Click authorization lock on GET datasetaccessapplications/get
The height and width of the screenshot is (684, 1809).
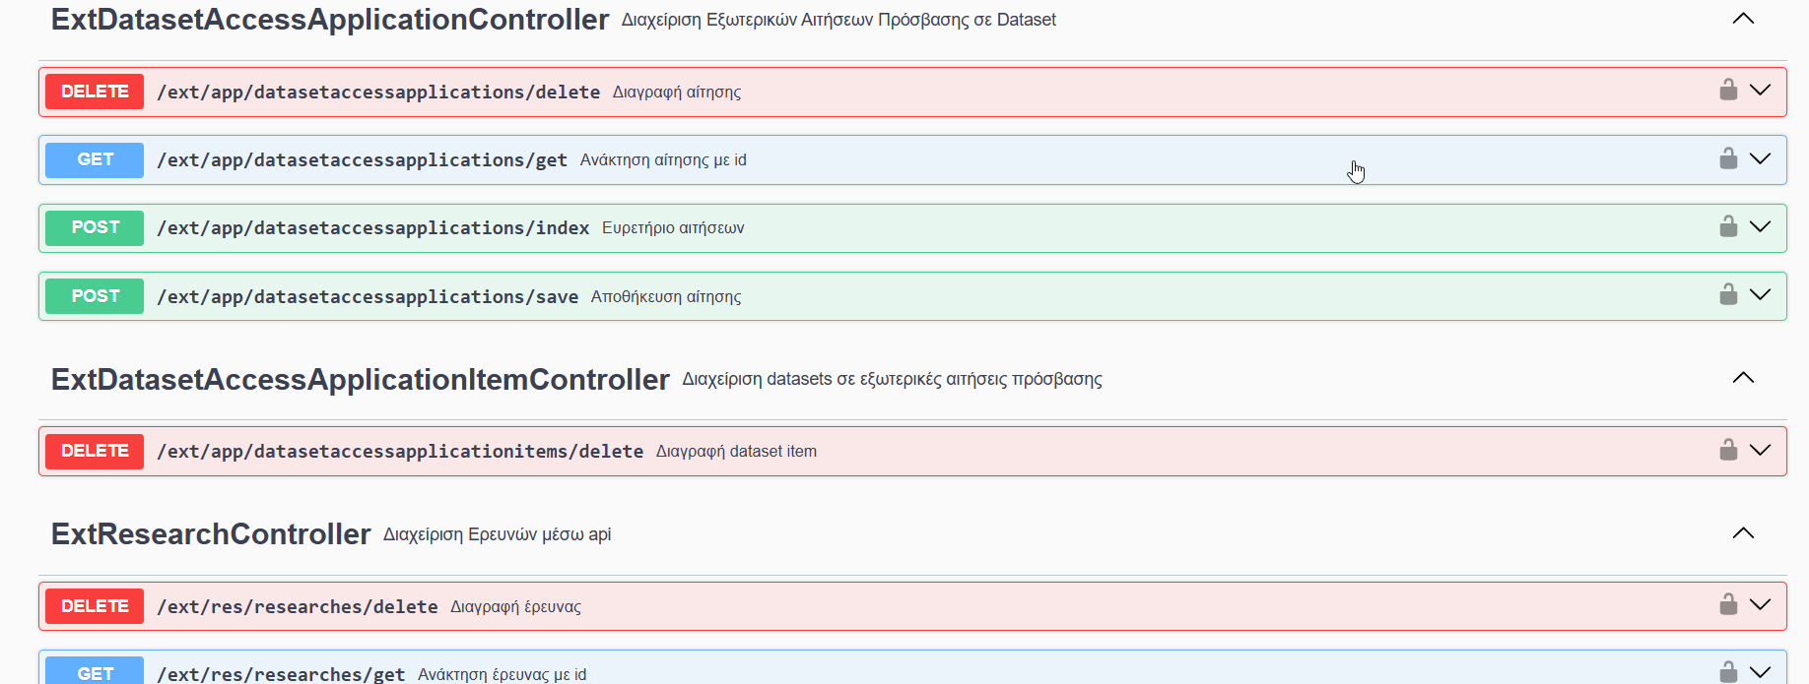[x=1728, y=158]
